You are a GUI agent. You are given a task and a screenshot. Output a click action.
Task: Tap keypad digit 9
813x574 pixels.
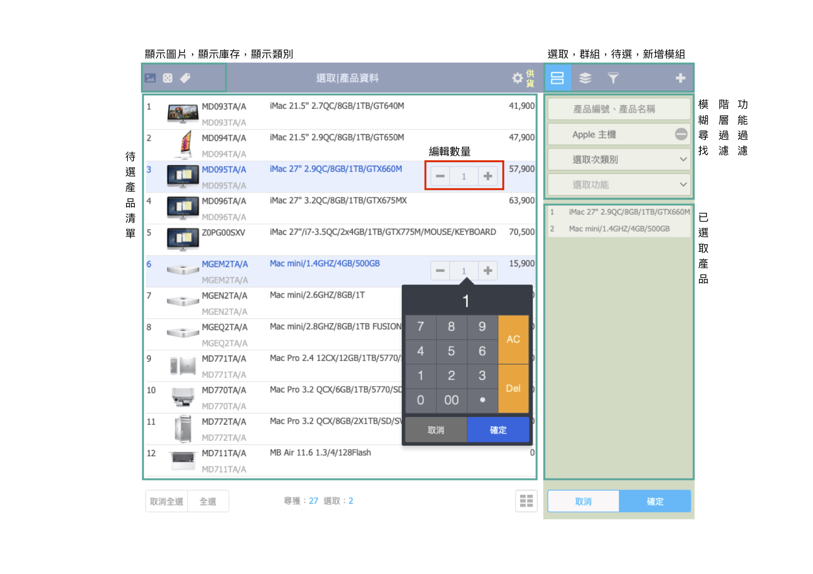click(x=482, y=327)
